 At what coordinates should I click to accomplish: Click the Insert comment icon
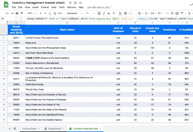pyautogui.click(x=172, y=13)
